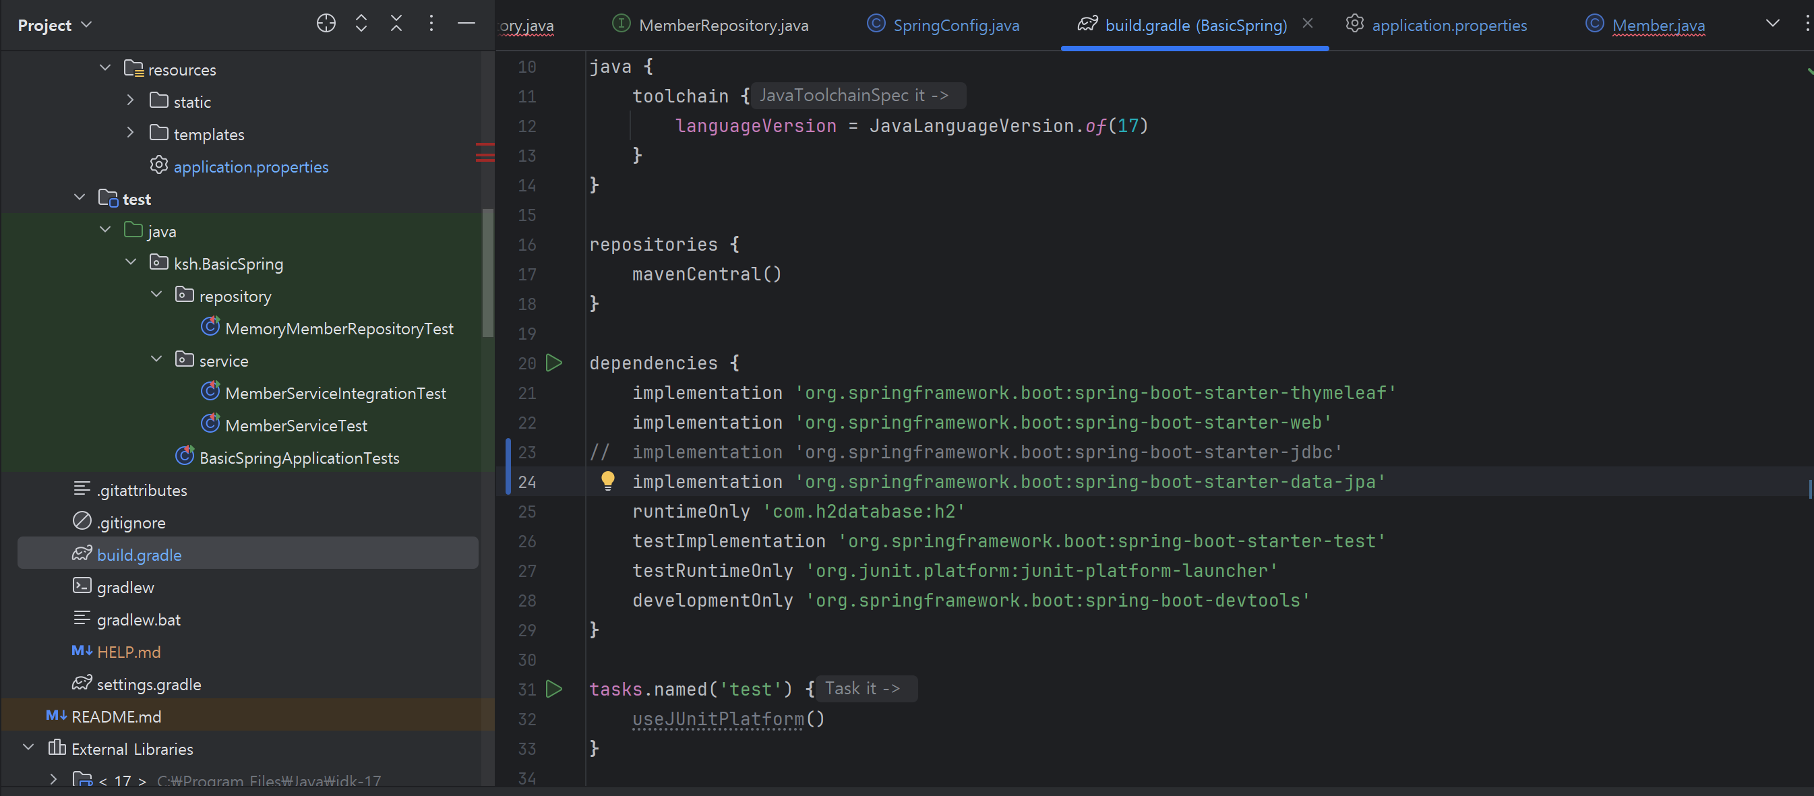Collapse the resources folder
The width and height of the screenshot is (1814, 796).
click(105, 68)
